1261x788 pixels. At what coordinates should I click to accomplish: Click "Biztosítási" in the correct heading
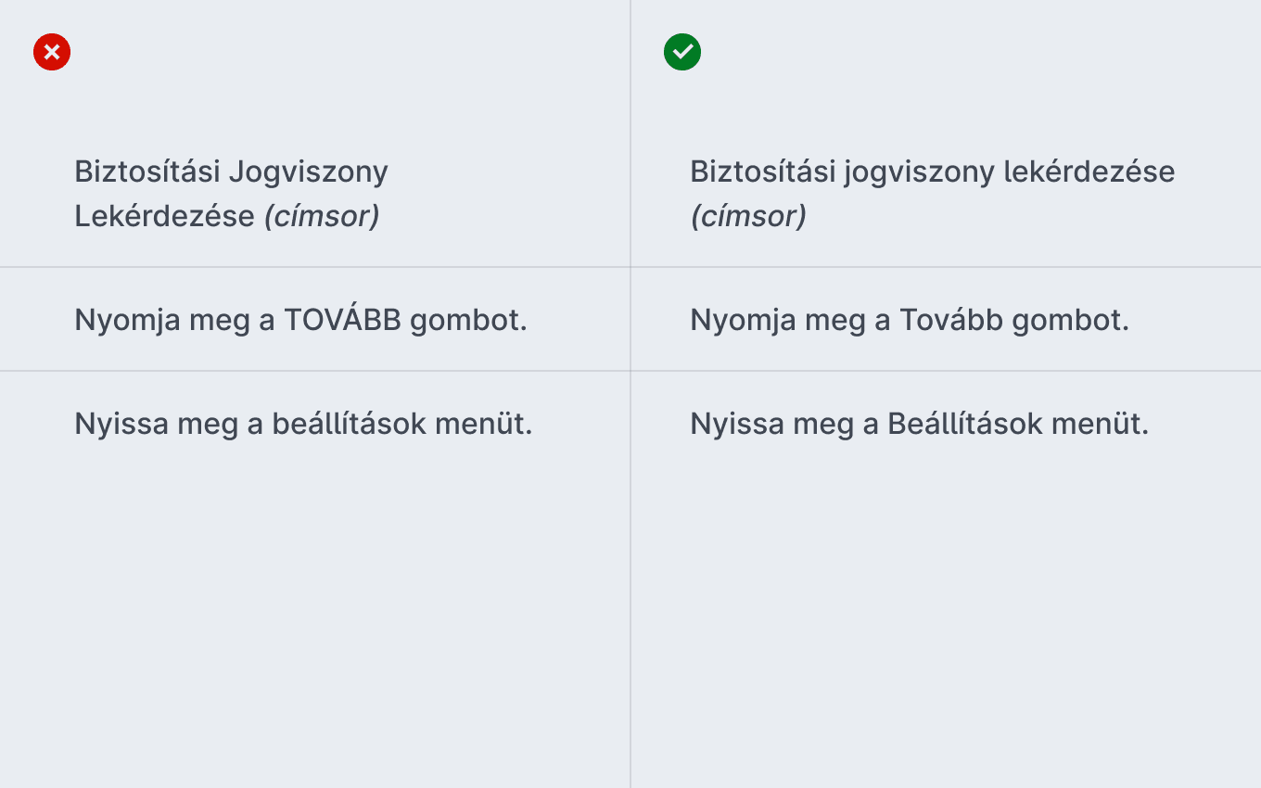[762, 172]
